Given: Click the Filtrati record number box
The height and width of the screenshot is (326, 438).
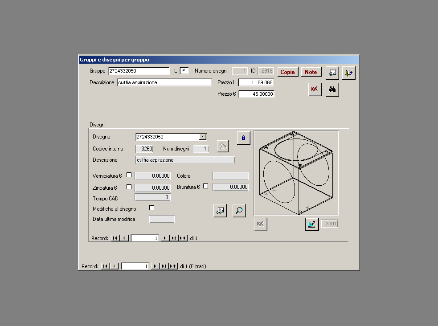Looking at the screenshot, I should point(135,266).
